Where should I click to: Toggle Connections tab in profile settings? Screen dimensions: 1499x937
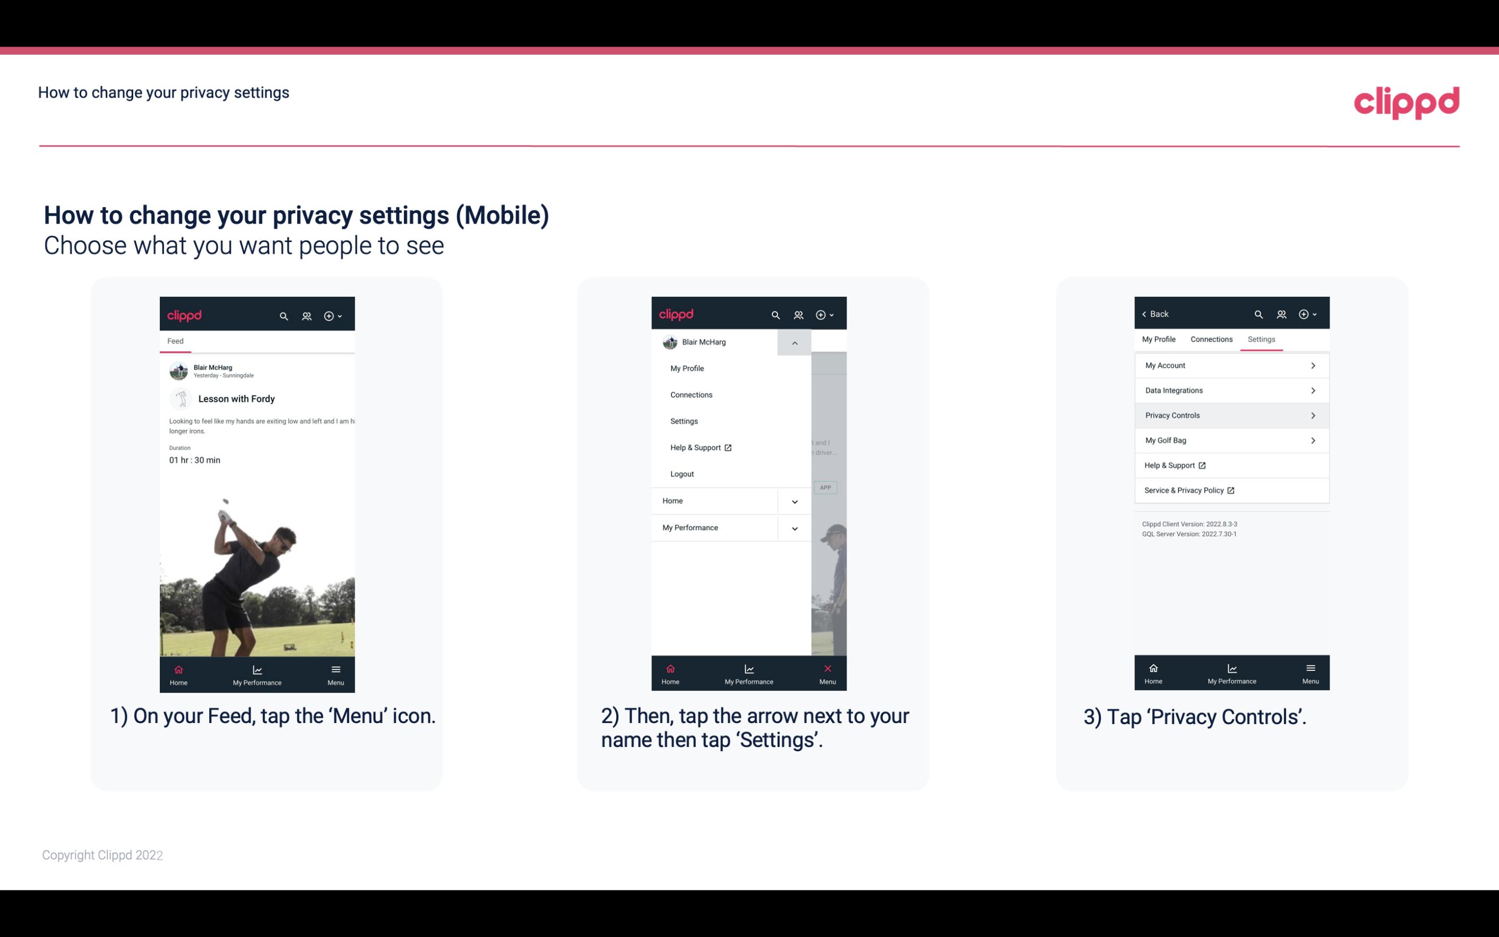1211,339
